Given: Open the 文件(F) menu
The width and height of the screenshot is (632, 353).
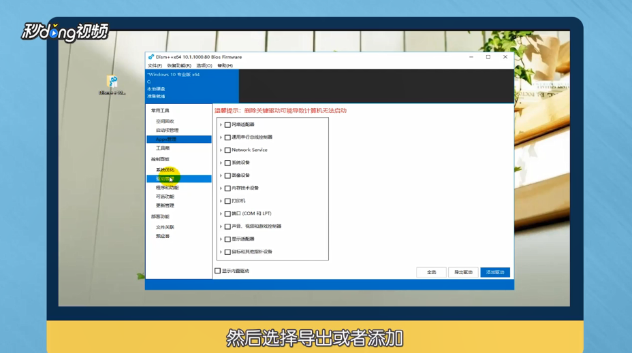Looking at the screenshot, I should (155, 65).
